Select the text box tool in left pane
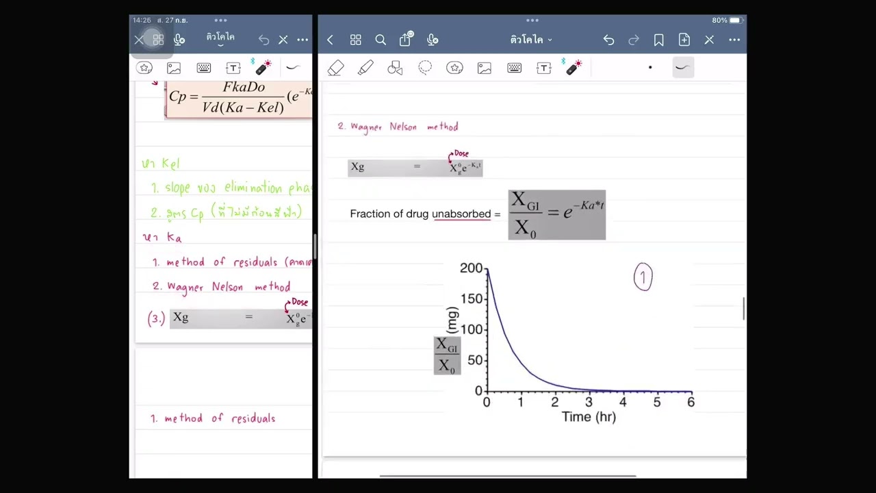 pyautogui.click(x=233, y=68)
